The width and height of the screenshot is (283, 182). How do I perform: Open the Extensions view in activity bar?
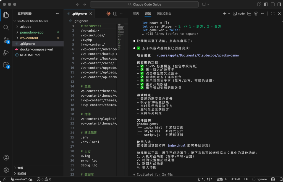pyautogui.click(x=6, y=65)
